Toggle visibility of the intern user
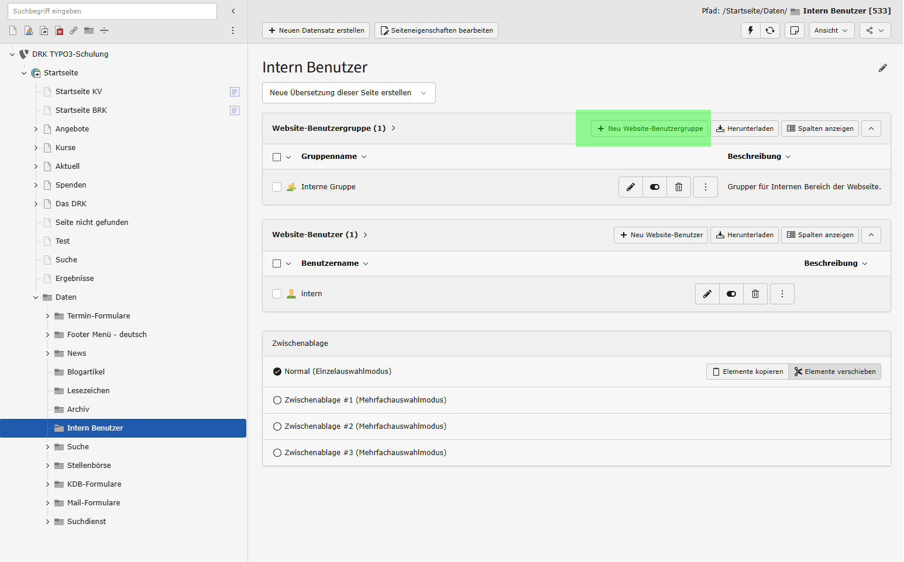The image size is (904, 562). point(731,294)
